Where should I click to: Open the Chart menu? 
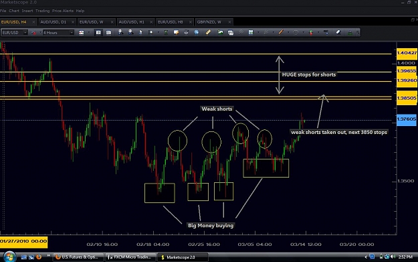tap(14, 11)
